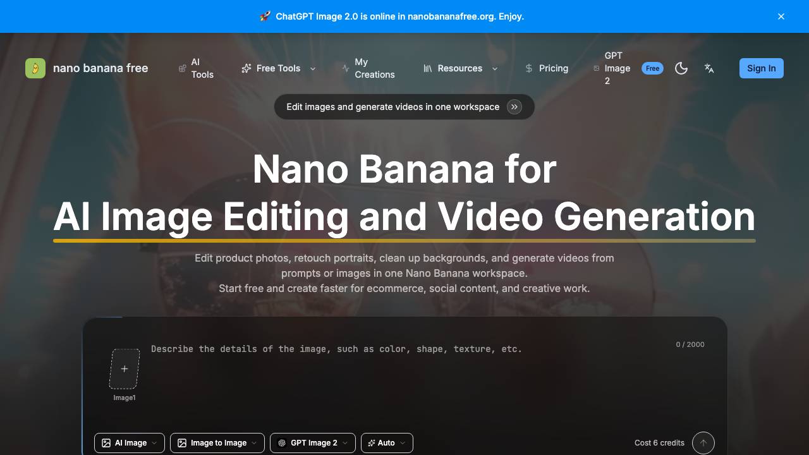Dismiss the announcement banner
The height and width of the screenshot is (455, 809).
[781, 16]
